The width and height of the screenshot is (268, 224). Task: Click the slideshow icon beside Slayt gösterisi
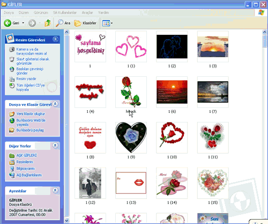tap(12, 59)
